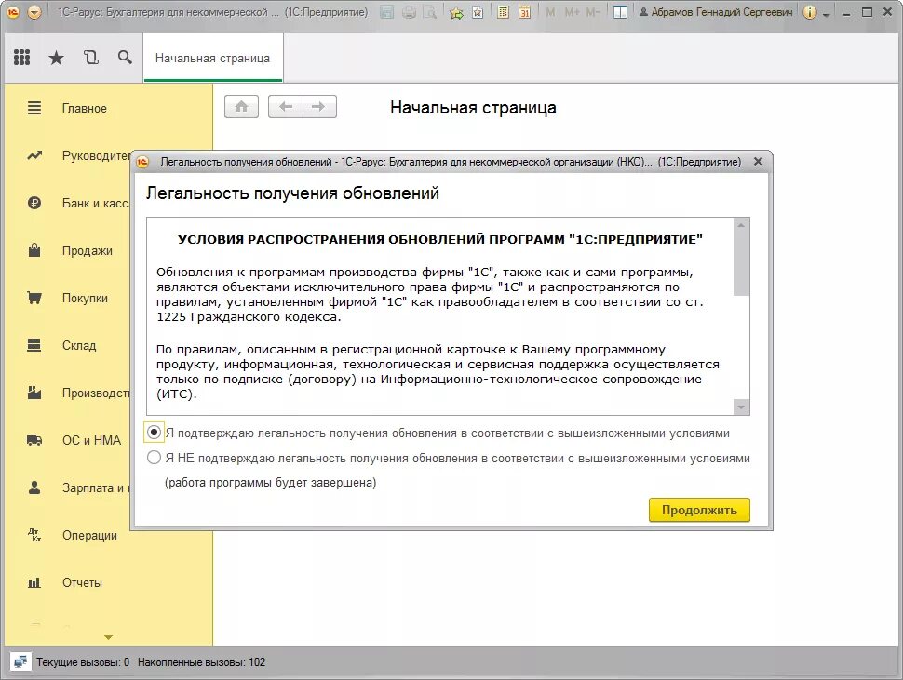Open Руководителю section

97,156
